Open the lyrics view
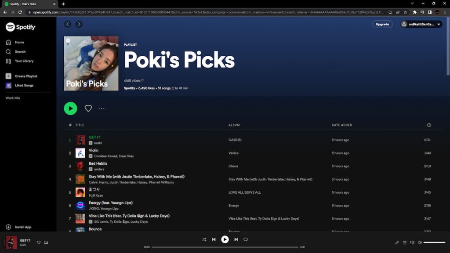 pos(397,242)
